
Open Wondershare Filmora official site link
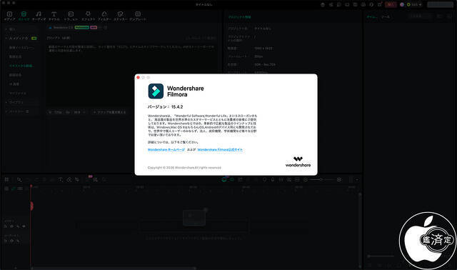tap(220, 149)
